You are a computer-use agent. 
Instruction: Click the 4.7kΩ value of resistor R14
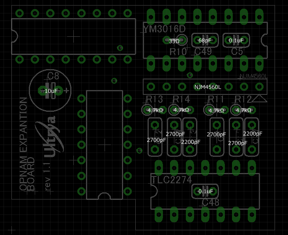(181, 110)
